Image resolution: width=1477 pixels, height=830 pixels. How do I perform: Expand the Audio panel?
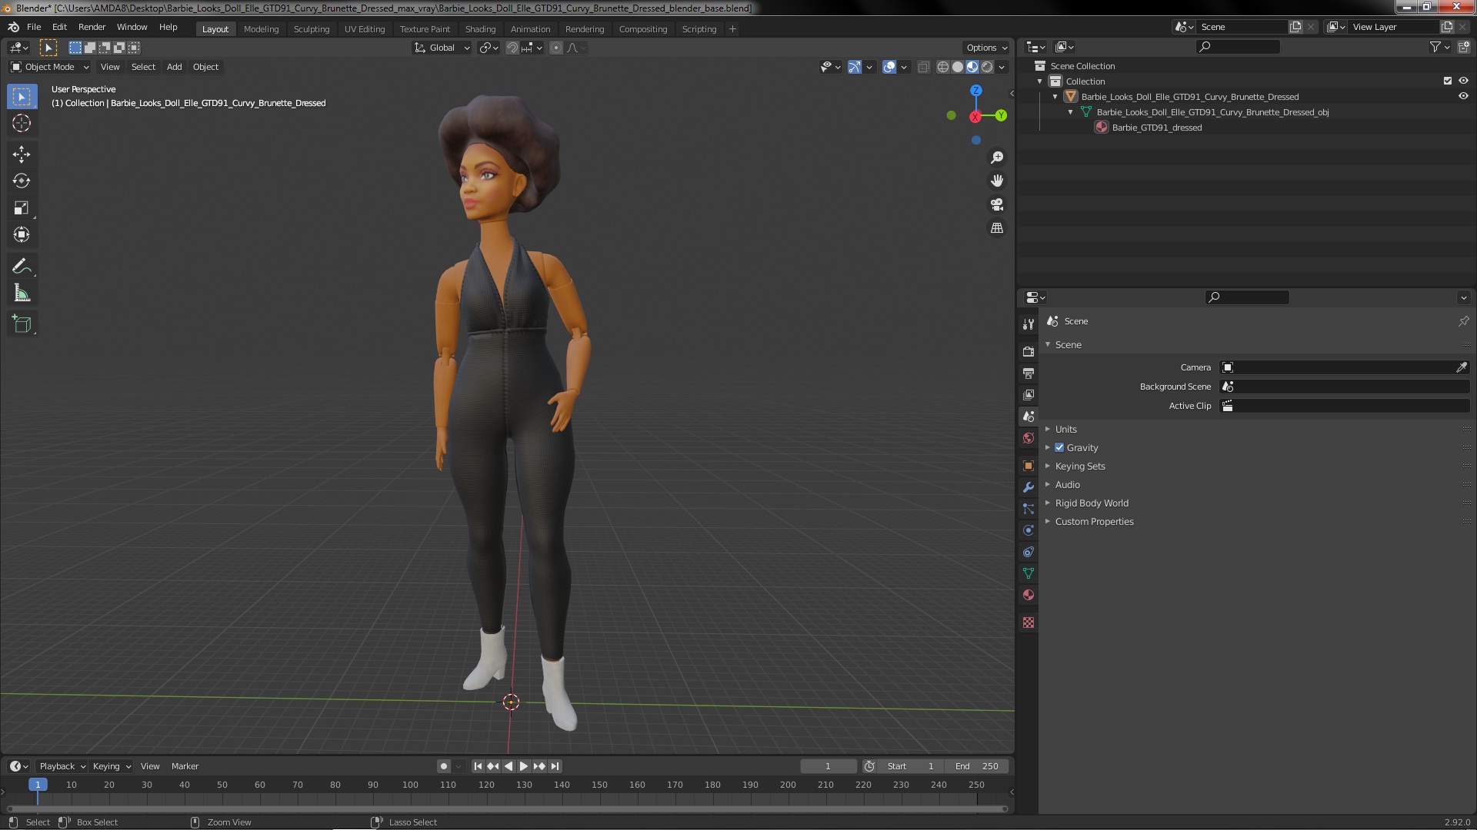[1067, 485]
